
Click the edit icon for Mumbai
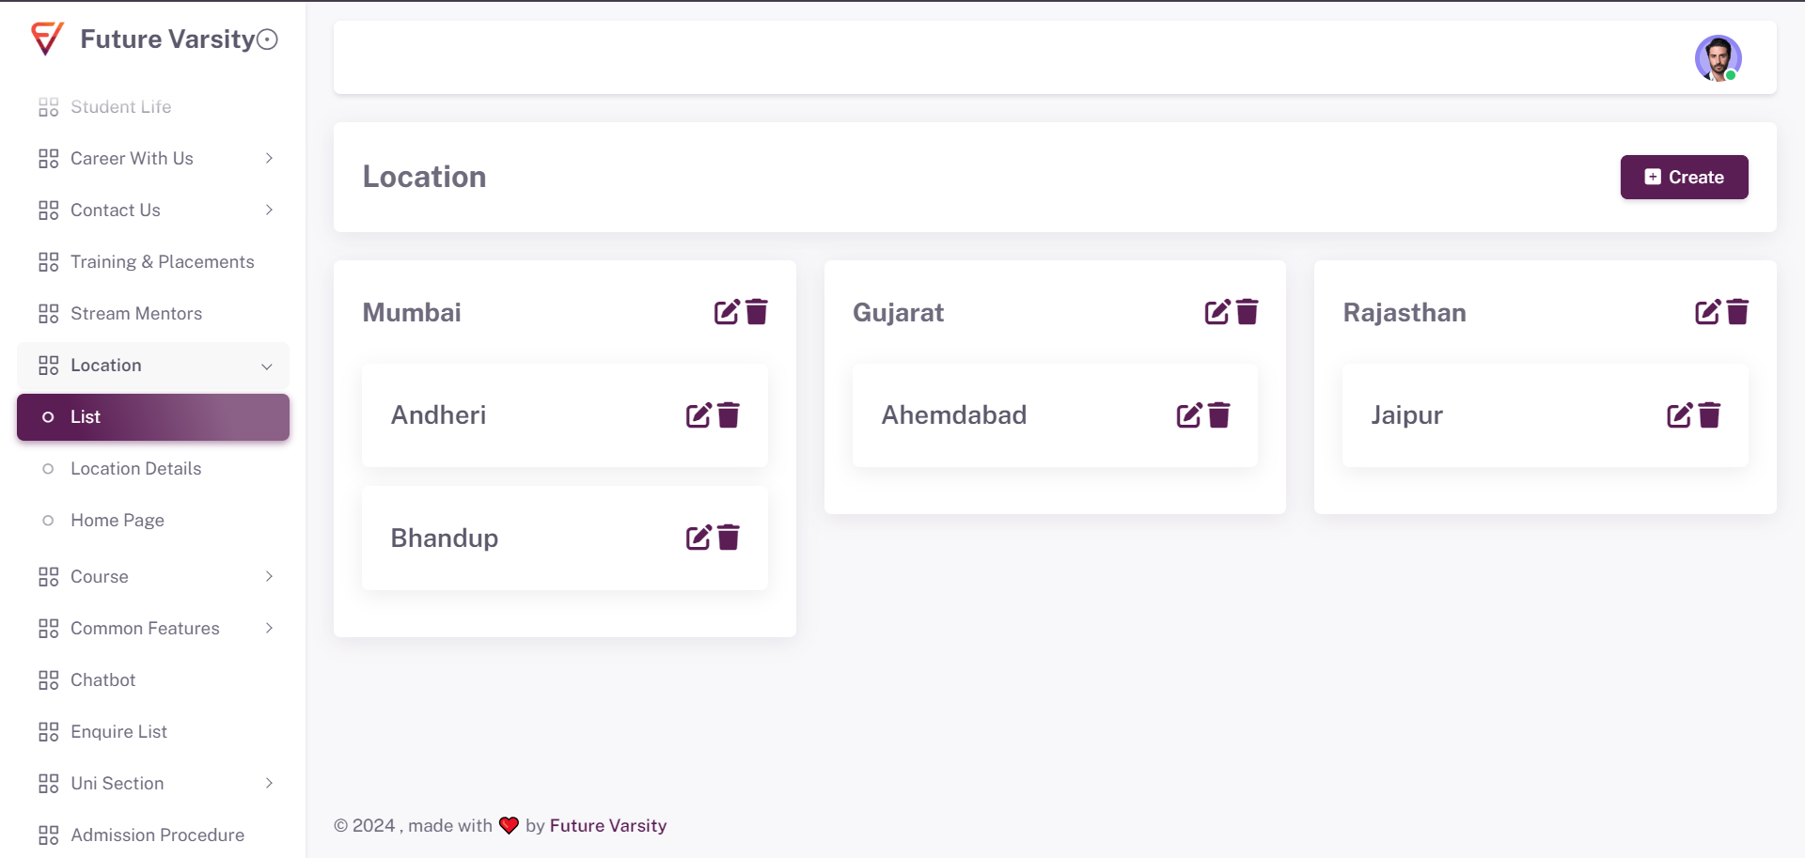(x=727, y=312)
